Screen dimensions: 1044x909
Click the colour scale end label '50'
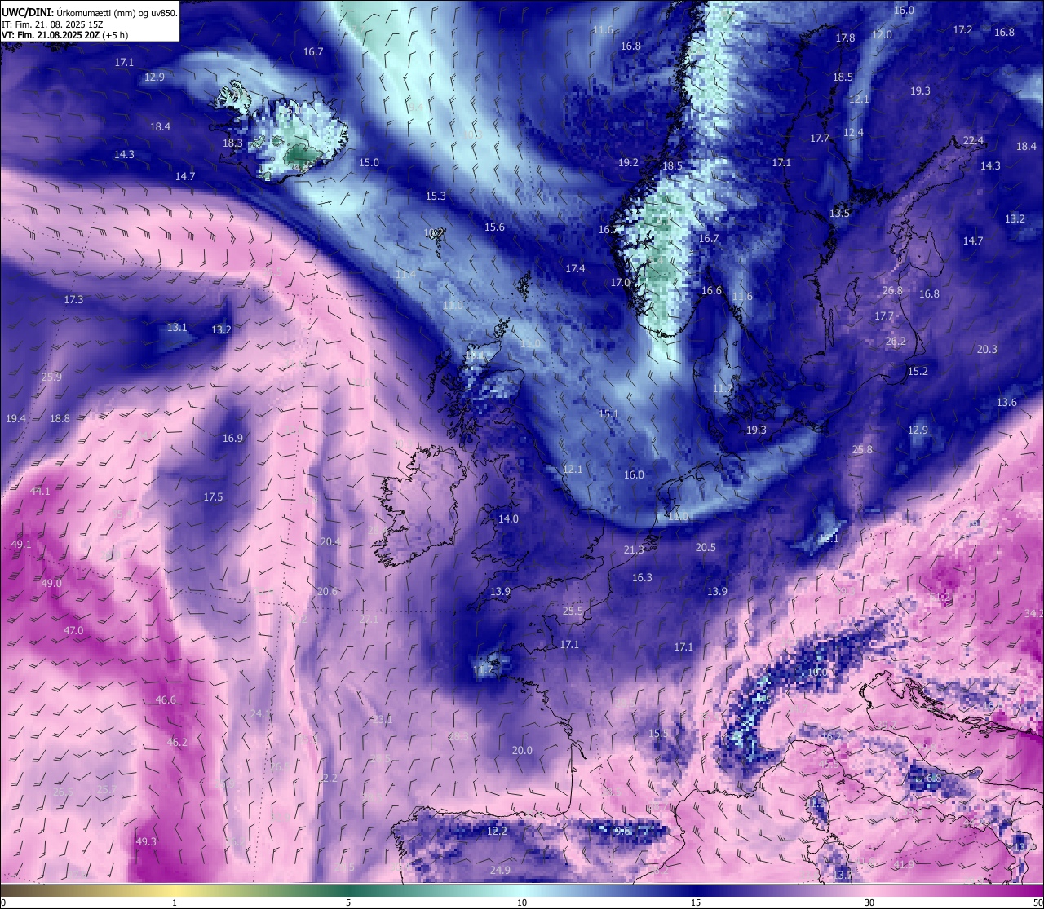pyautogui.click(x=1037, y=902)
